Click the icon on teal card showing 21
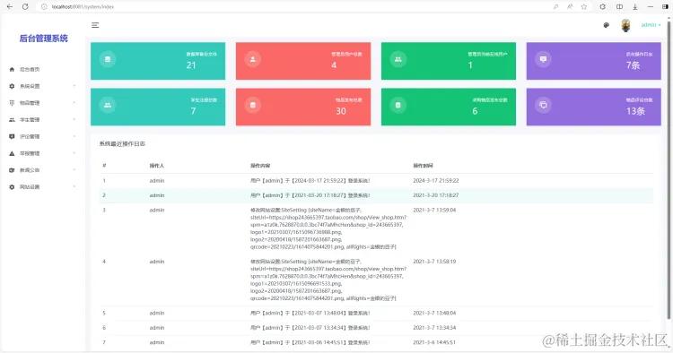Viewport: 673px width, 353px height. click(108, 59)
